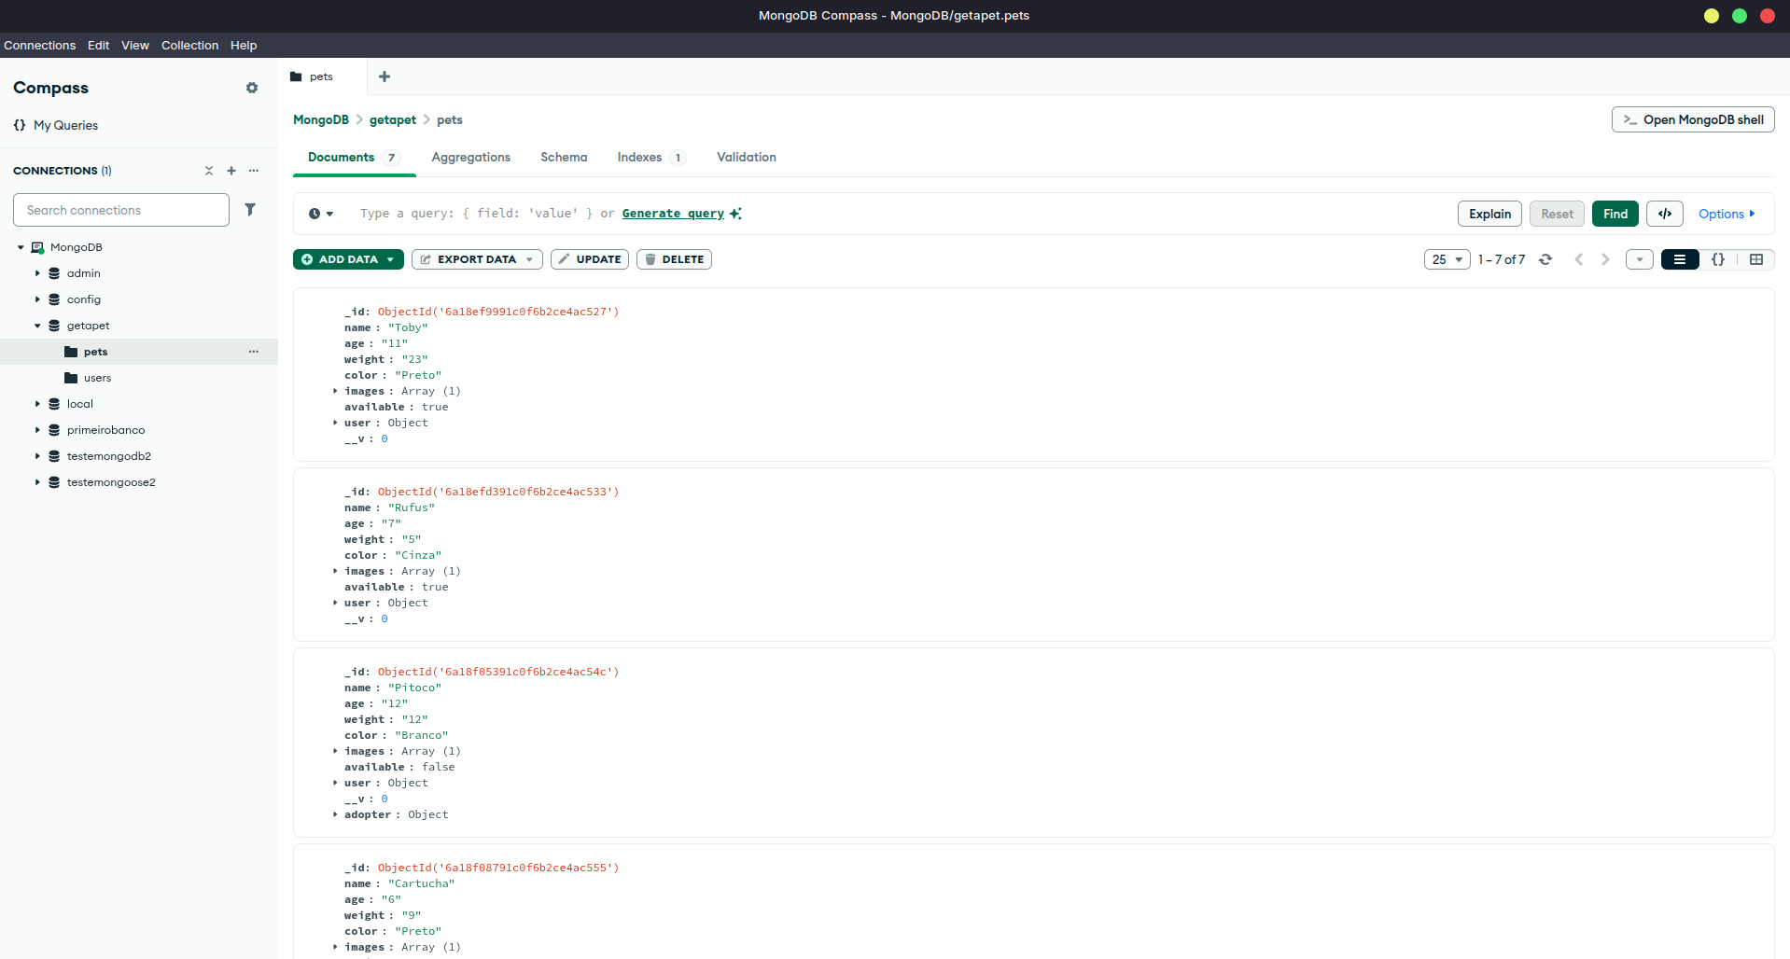Click the admin database icon
Screen dimensions: 1790x959
[x=54, y=273]
